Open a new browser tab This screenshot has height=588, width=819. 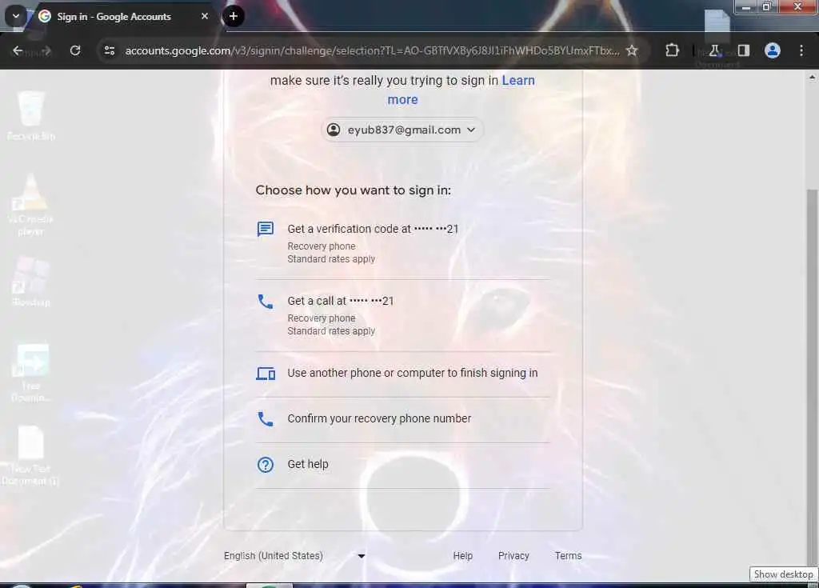point(234,16)
